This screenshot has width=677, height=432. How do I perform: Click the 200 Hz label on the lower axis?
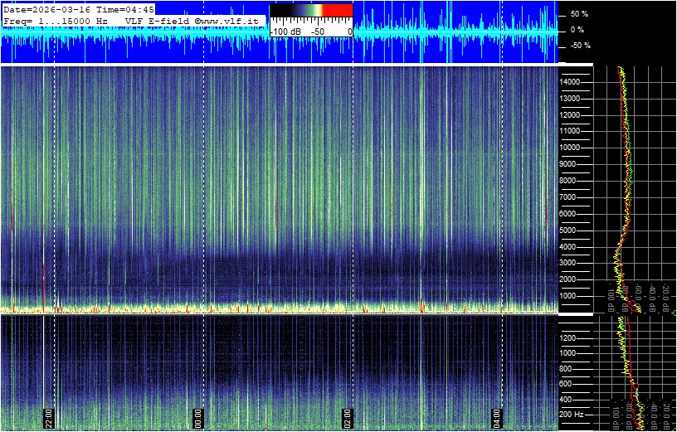pos(571,414)
